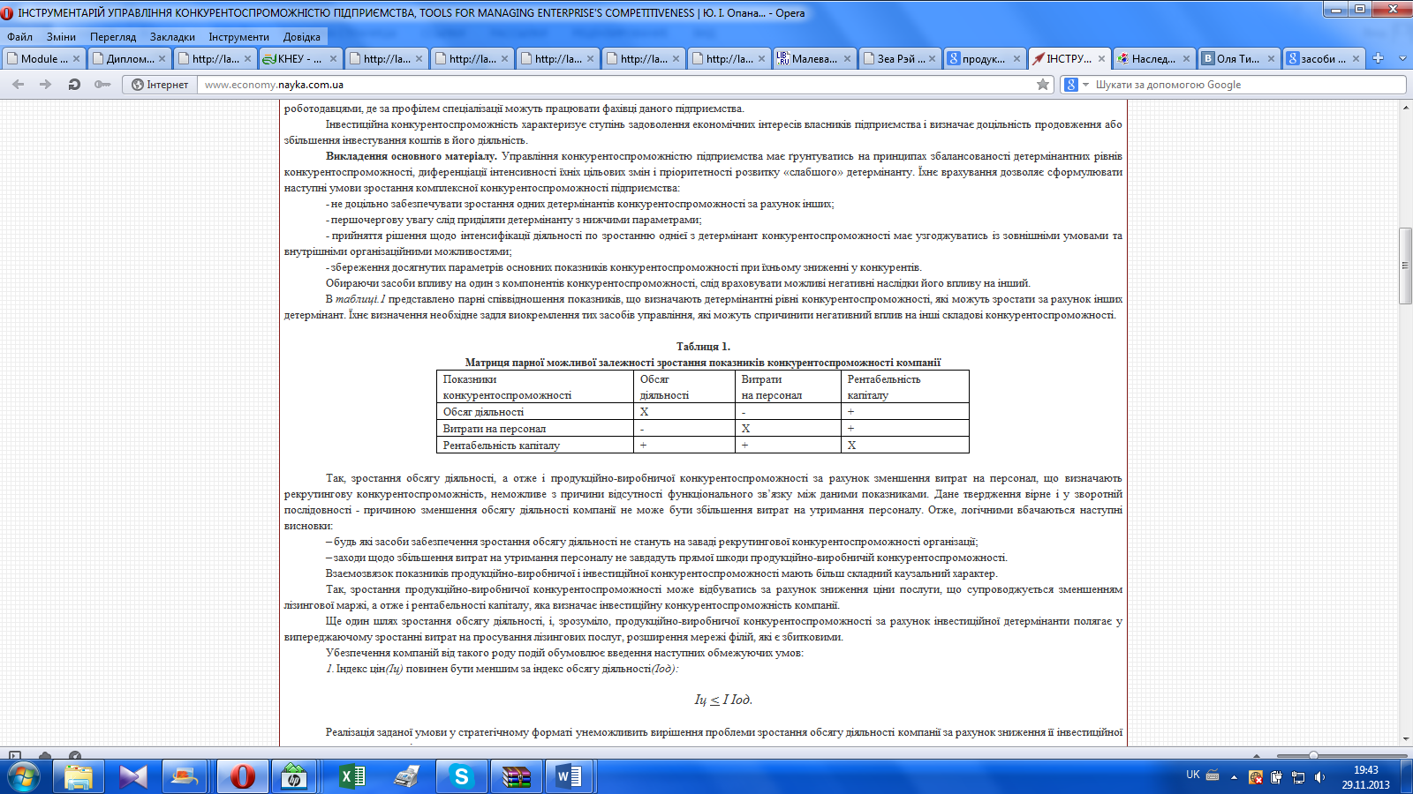The image size is (1413, 794).
Task: Close the Малева tab
Action: pos(847,59)
